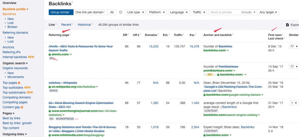Click the info icon beside the Traffic column

pyautogui.click(x=183, y=34)
